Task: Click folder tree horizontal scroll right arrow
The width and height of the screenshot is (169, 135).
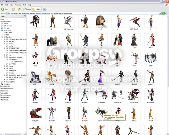Action: 25,134
